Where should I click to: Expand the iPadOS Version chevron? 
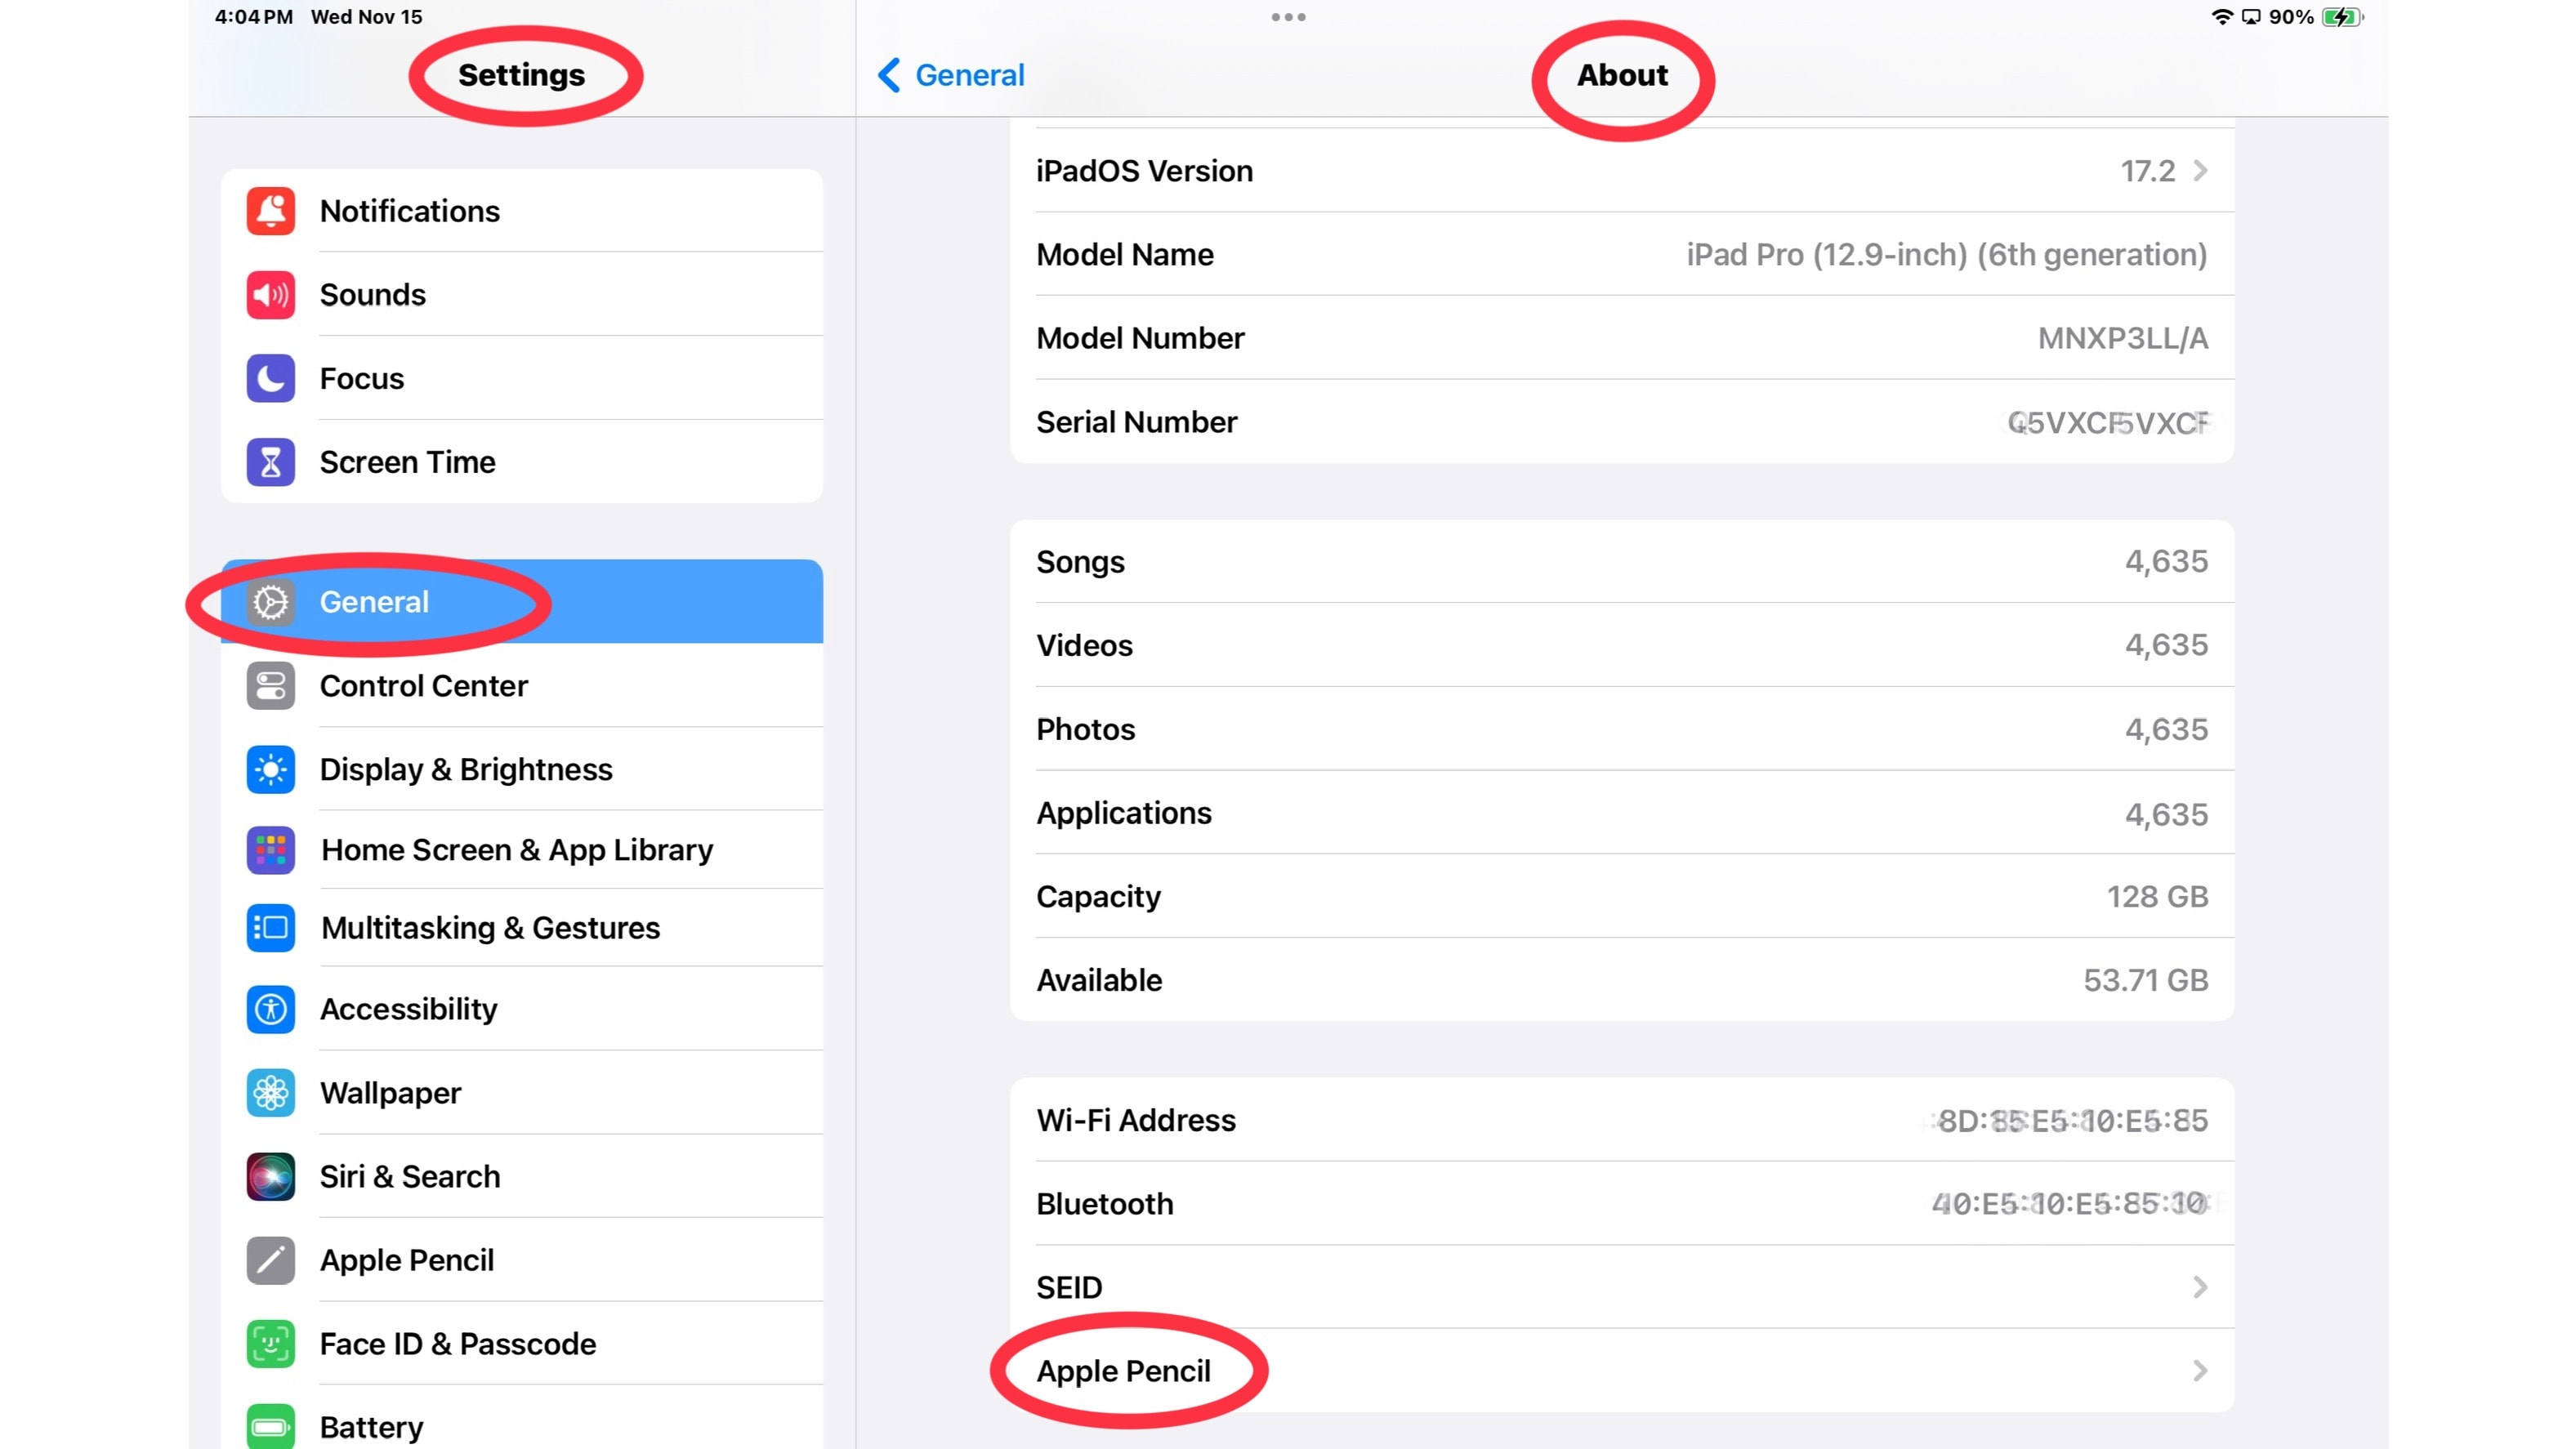click(x=2200, y=171)
